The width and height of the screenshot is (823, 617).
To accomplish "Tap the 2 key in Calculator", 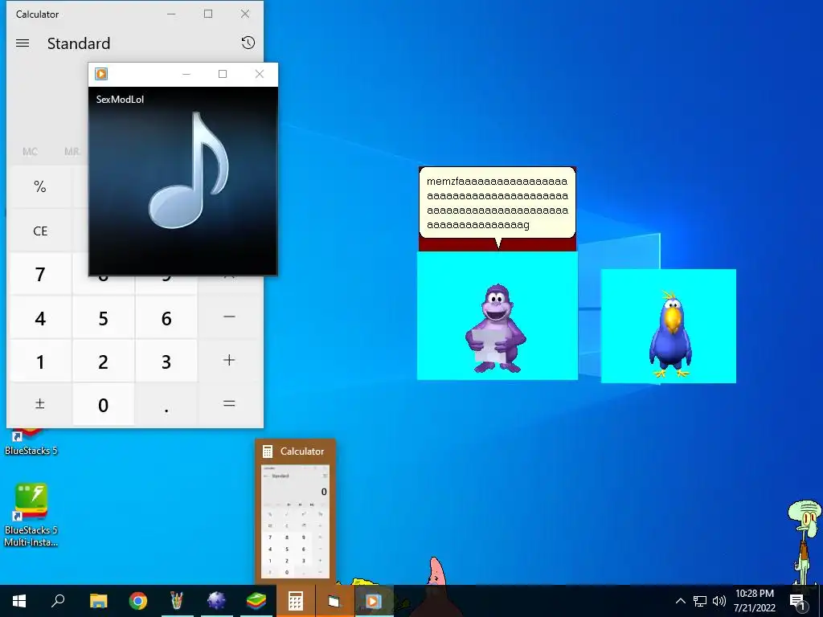I will click(104, 362).
